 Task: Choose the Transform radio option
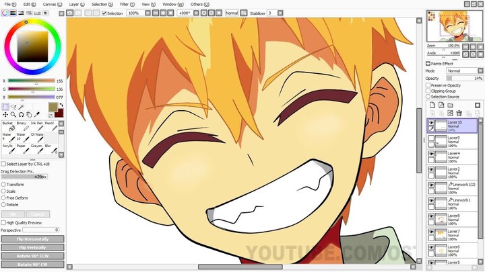(3, 185)
